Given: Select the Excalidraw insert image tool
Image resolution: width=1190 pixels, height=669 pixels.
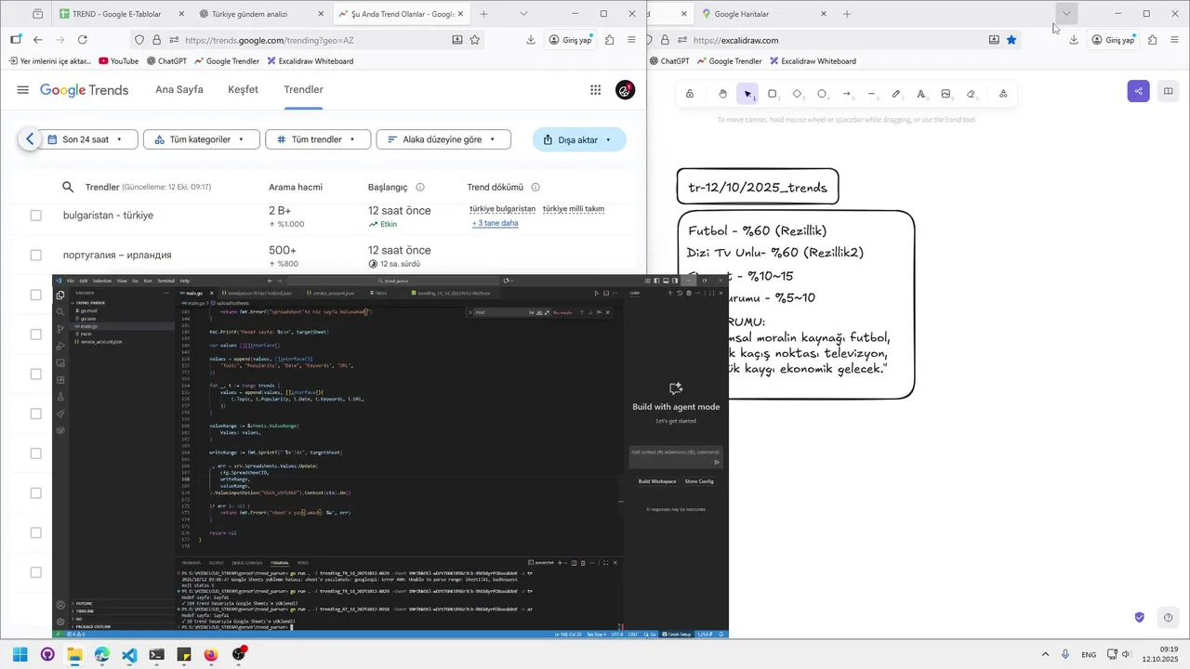Looking at the screenshot, I should tap(946, 94).
